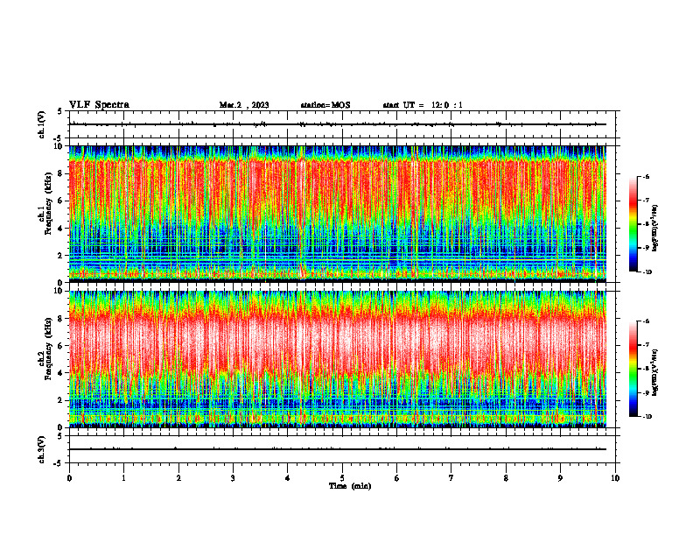Click the ch.2 "Frequency (kHz)" axis label
Image resolution: width=693 pixels, height=536 pixels.
tap(48, 350)
